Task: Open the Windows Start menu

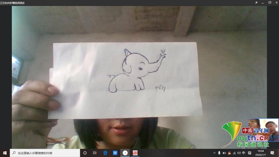Action: click(5, 153)
